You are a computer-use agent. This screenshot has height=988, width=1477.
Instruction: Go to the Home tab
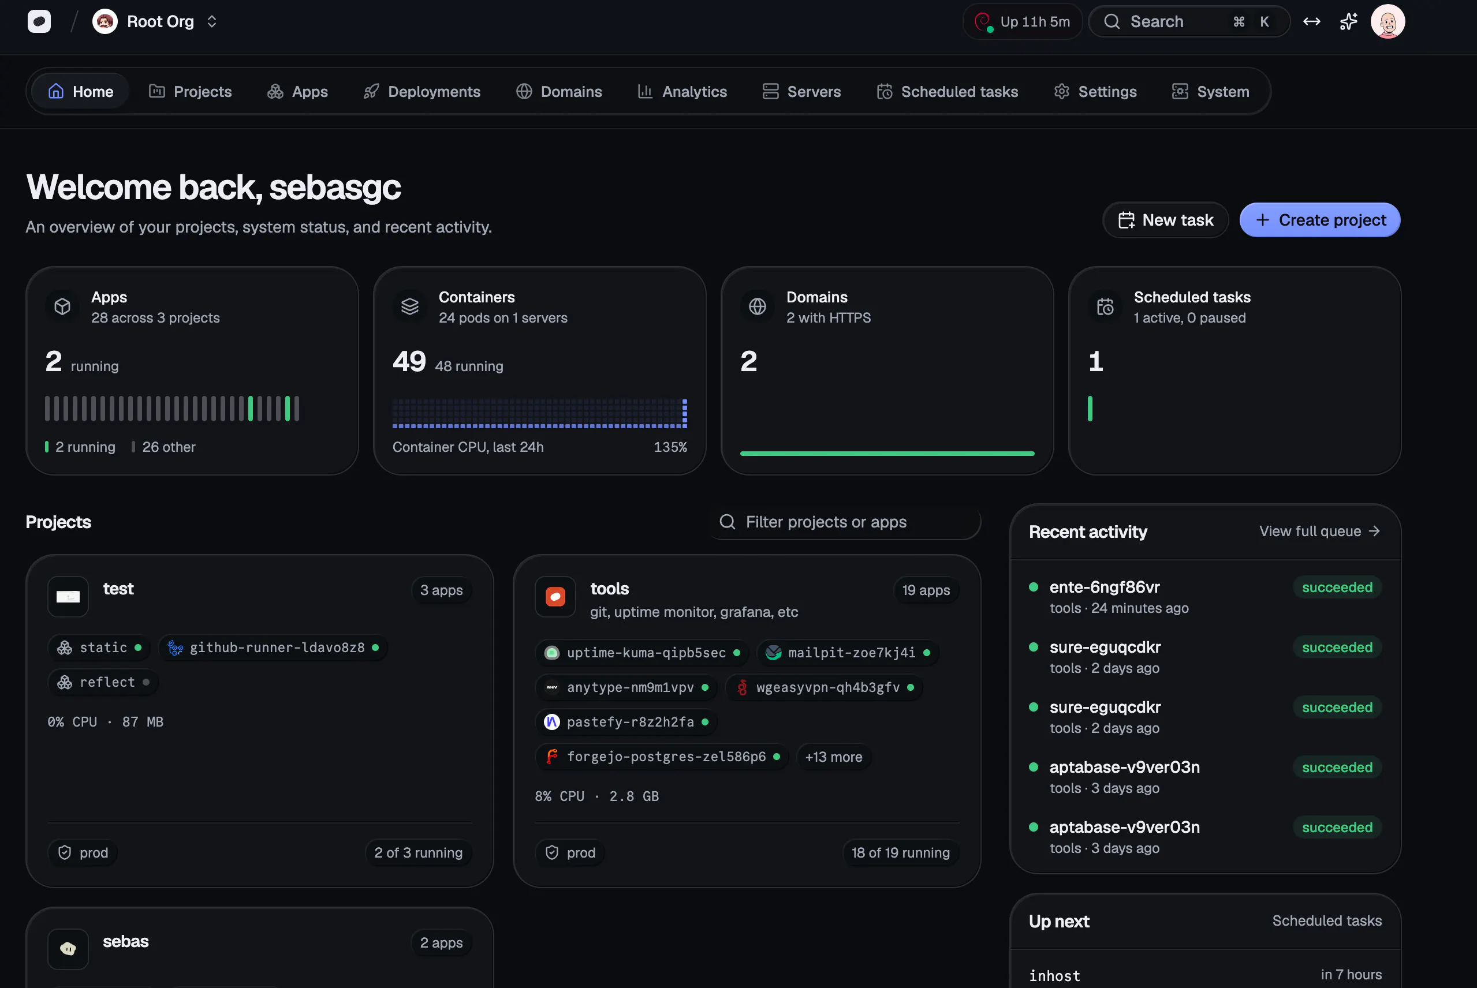point(81,91)
